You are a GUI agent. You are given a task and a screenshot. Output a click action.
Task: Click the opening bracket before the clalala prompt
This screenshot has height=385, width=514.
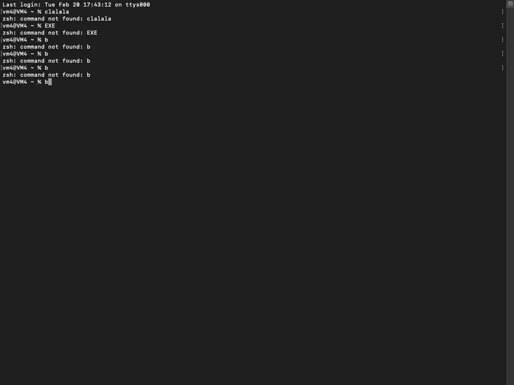[x=2, y=12]
